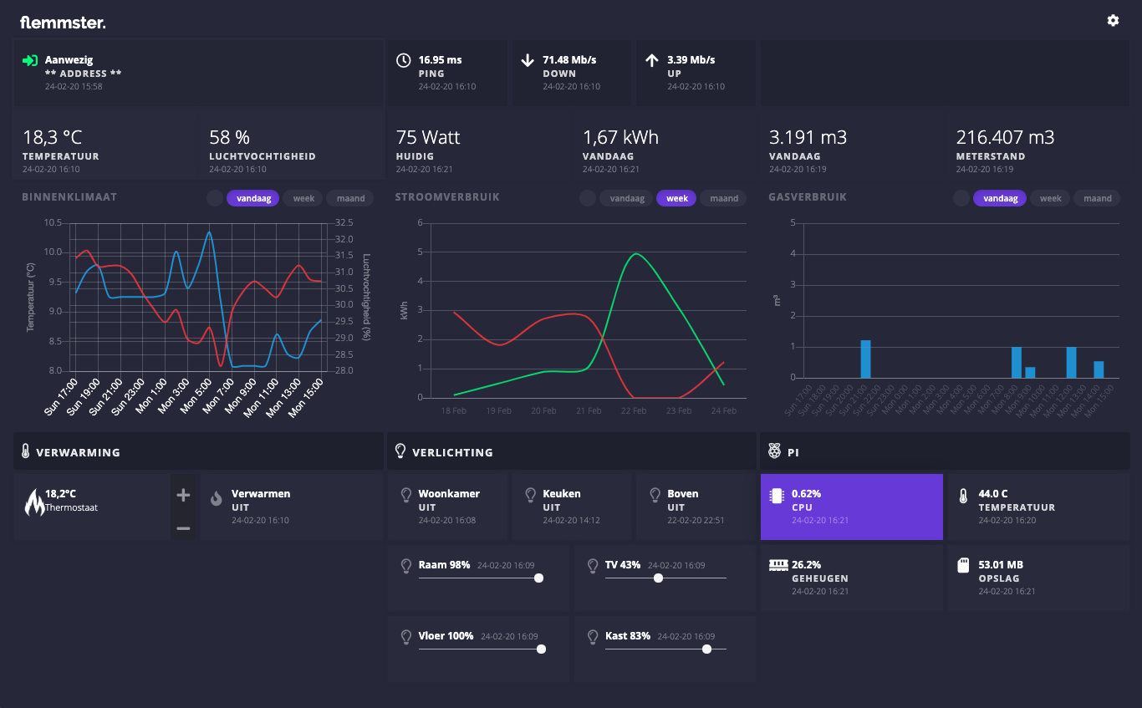Toggle the Verwarmen UIT heating tile

(291, 507)
